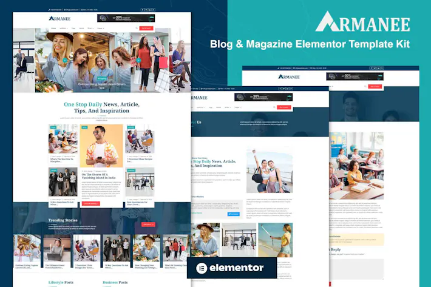The width and height of the screenshot is (431, 287).
Task: Click yellow notice box in right blog-post mockup
Action: (x=356, y=239)
